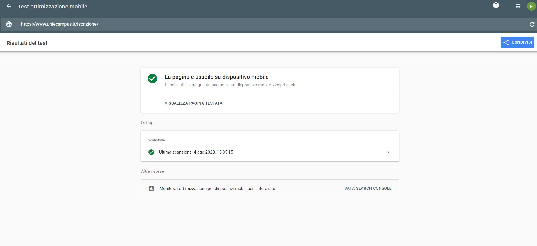Open the Google apps grid menu

tap(518, 6)
